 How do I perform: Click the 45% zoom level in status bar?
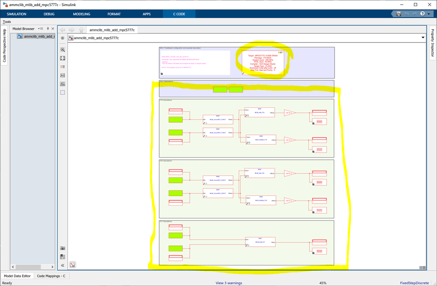(323, 283)
